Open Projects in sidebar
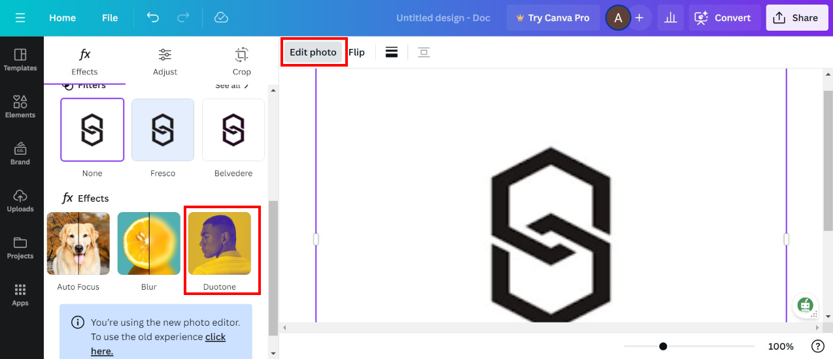This screenshot has width=833, height=359. [x=20, y=248]
